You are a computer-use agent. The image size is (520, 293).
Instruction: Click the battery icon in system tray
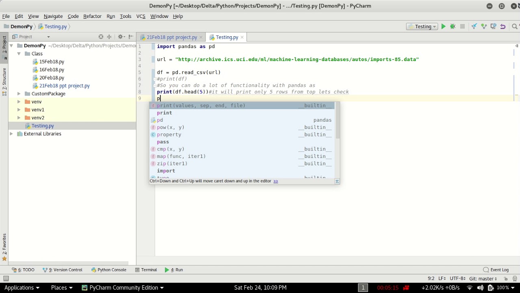pyautogui.click(x=490, y=288)
